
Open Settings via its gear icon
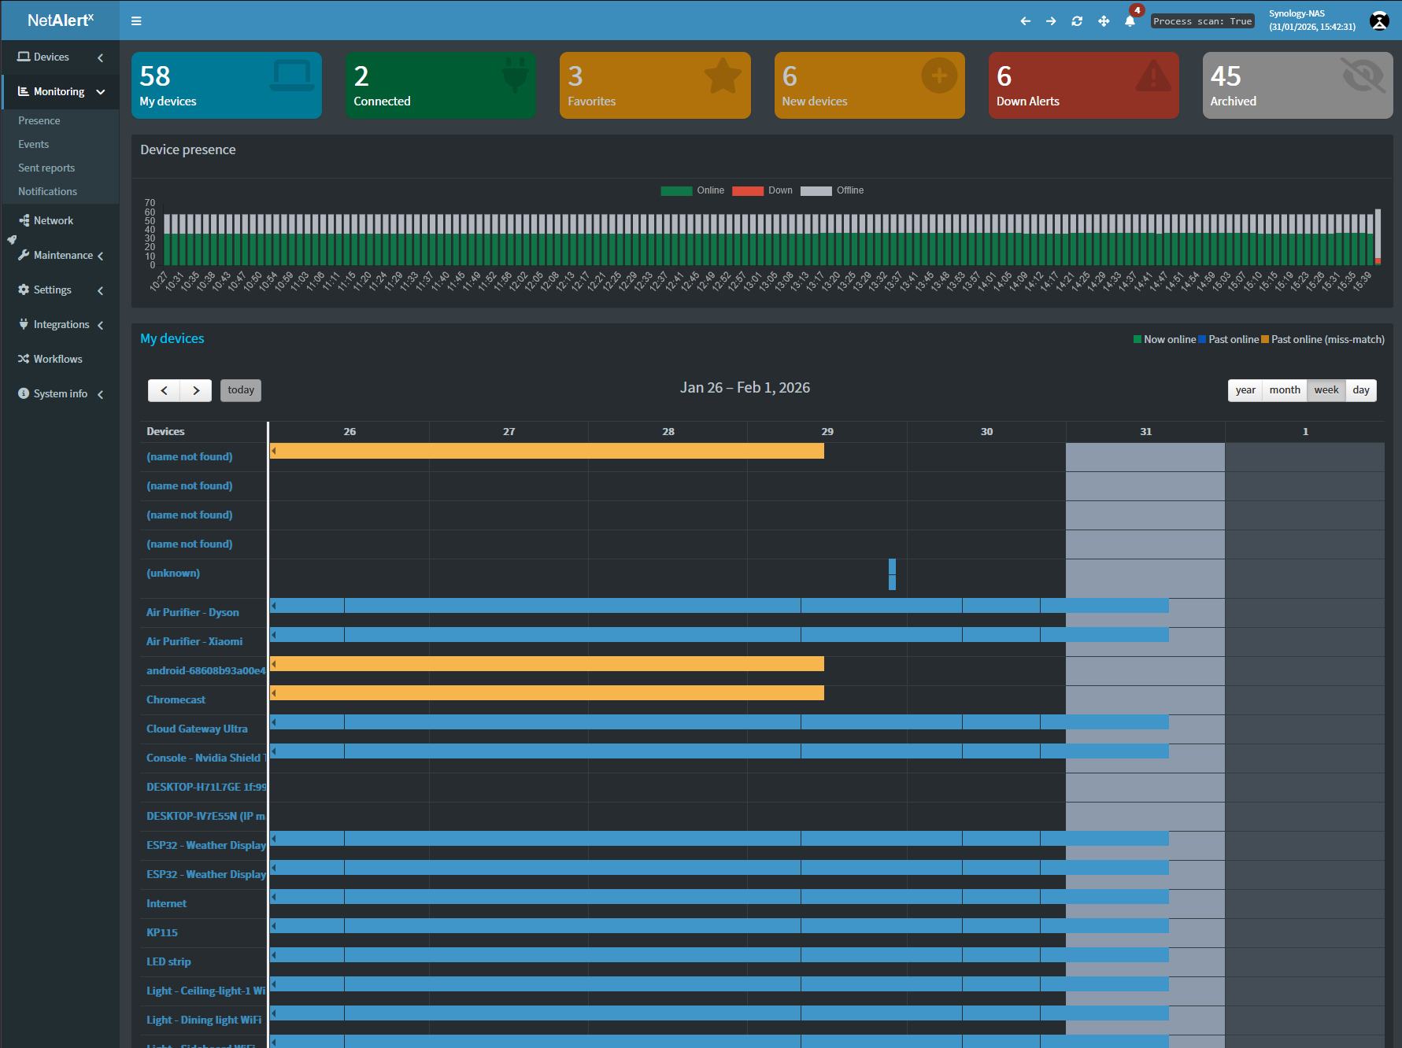[23, 290]
